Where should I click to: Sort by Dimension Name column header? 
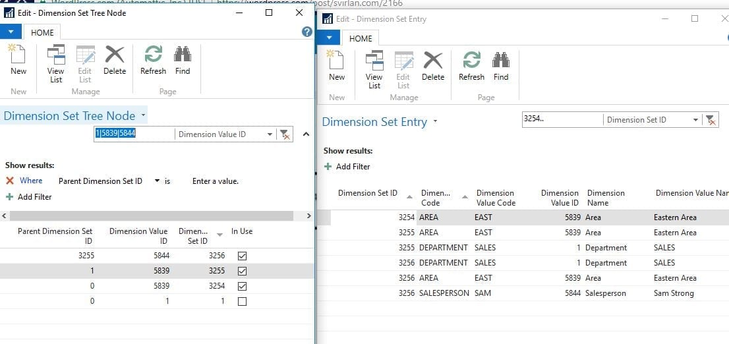[606, 198]
